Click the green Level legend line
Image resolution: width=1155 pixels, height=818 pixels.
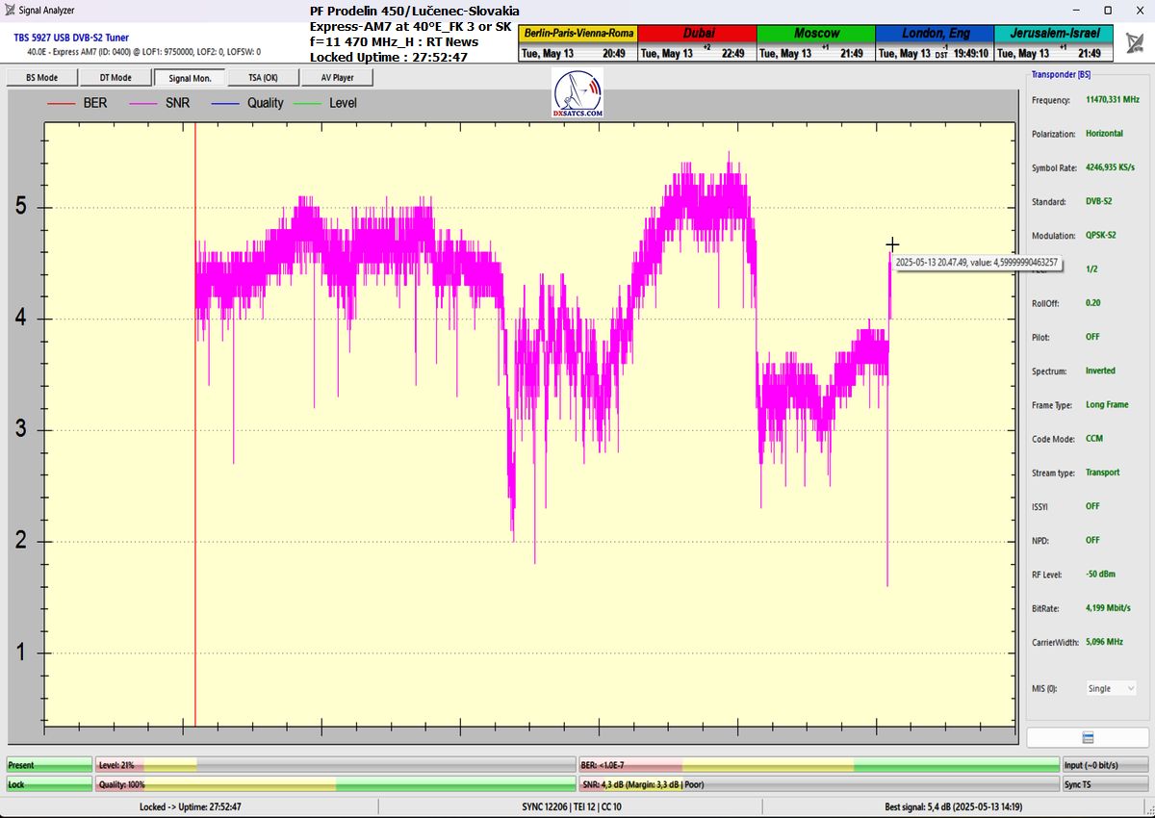tap(307, 103)
